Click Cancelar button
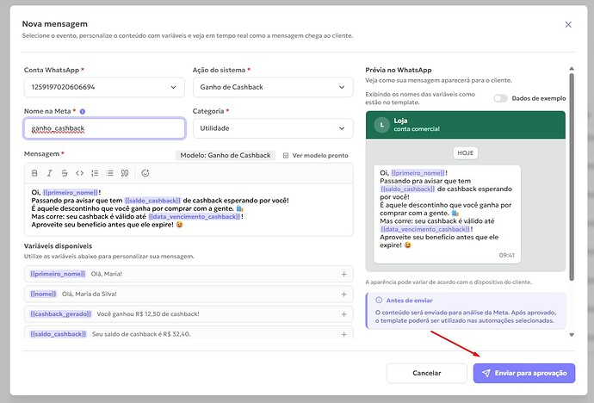Image resolution: width=594 pixels, height=403 pixels. coord(426,373)
